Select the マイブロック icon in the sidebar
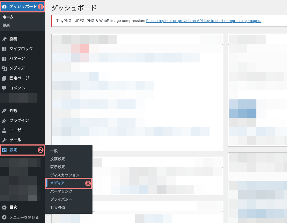The image size is (287, 223). pos(4,49)
